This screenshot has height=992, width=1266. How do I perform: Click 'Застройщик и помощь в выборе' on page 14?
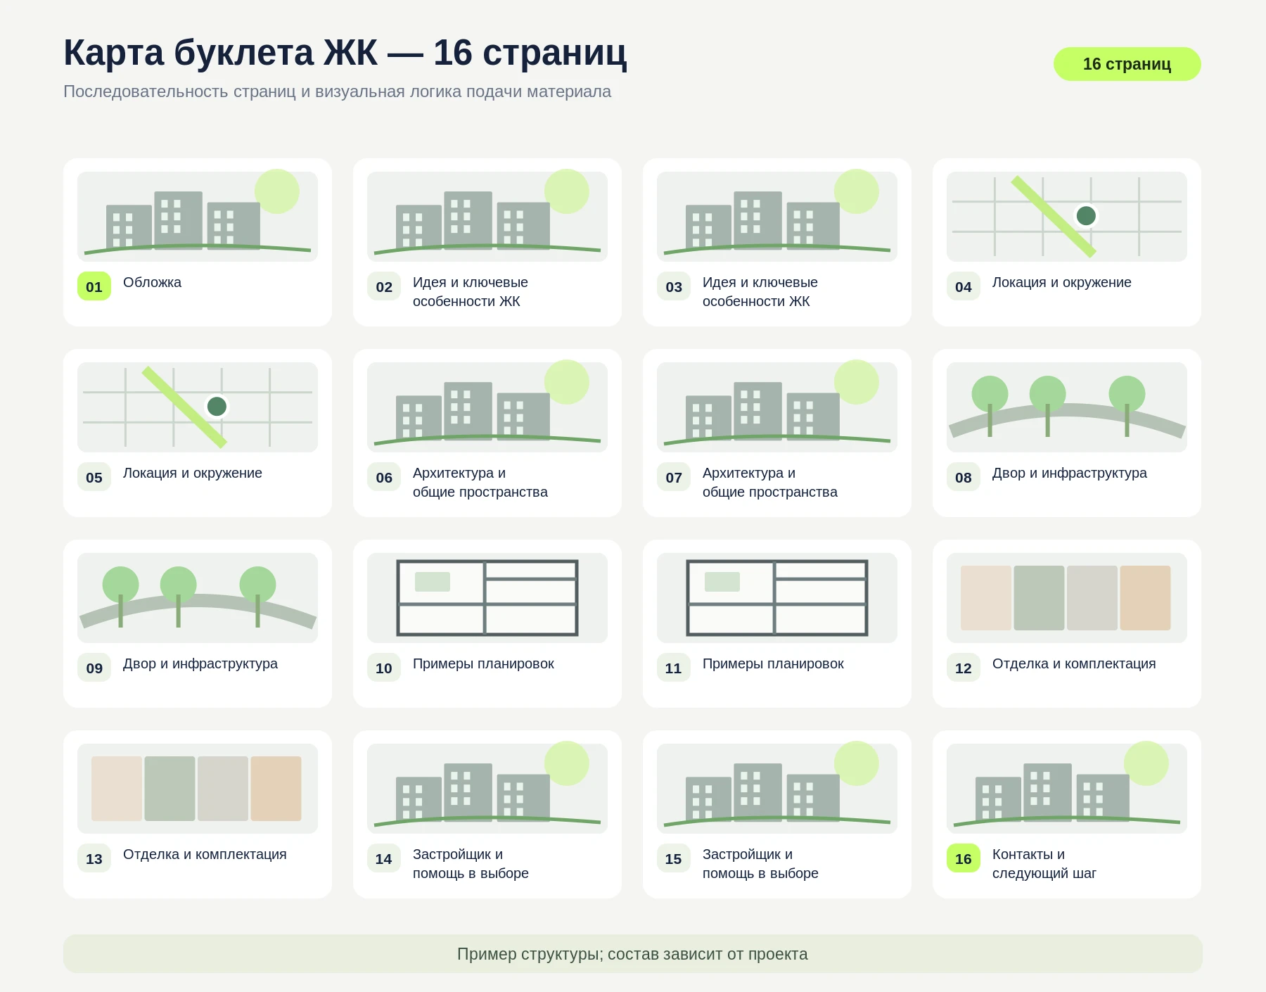[471, 863]
